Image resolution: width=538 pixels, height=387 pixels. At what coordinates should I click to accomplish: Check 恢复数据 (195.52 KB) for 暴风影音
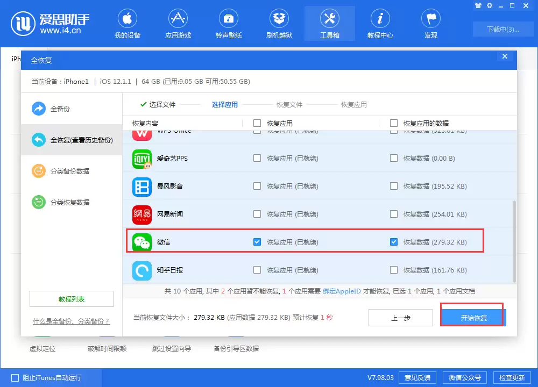394,186
